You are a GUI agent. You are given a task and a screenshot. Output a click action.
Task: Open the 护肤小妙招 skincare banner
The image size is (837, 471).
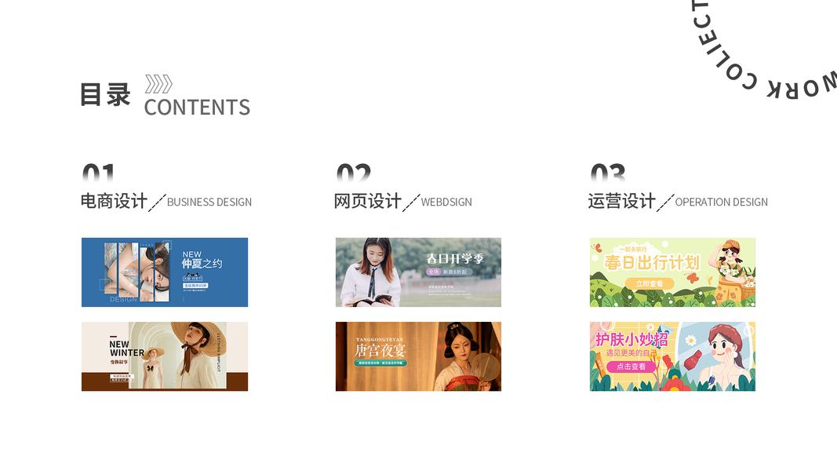tap(672, 356)
